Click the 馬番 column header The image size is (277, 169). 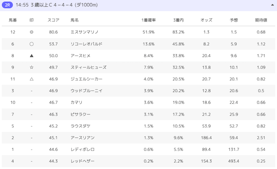tap(13, 20)
